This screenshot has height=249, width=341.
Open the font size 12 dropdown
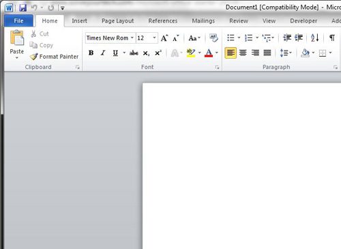(154, 38)
